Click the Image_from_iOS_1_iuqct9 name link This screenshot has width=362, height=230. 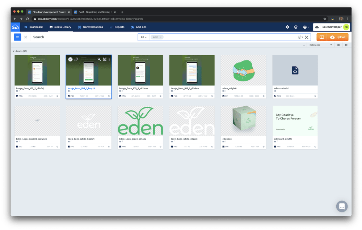click(81, 88)
